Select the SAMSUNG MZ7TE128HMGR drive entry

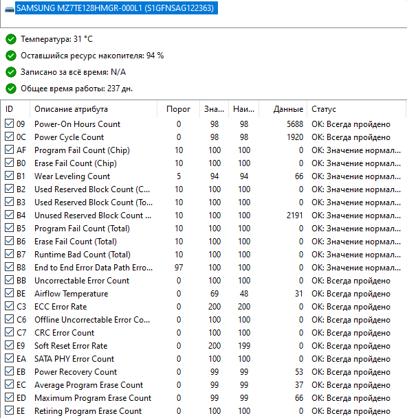[116, 8]
